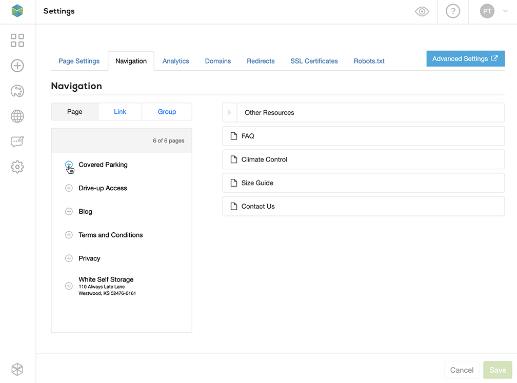Open the dashboard grid icon in sidebar
Screen dimensions: 517x383
coord(17,40)
